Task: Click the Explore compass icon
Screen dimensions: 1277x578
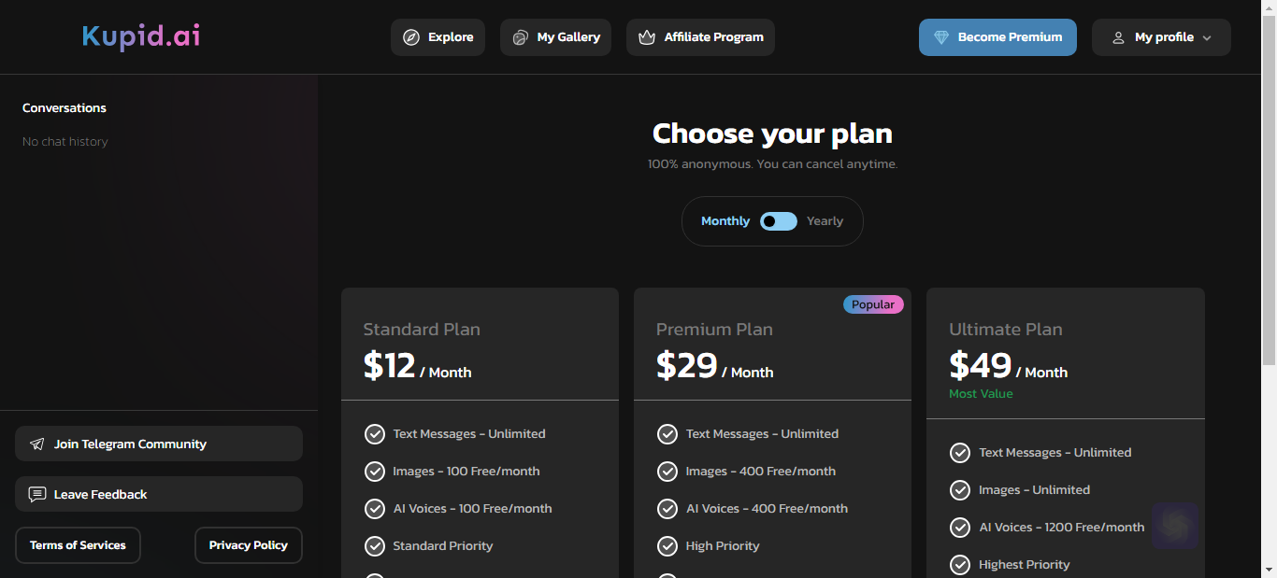Action: [411, 37]
